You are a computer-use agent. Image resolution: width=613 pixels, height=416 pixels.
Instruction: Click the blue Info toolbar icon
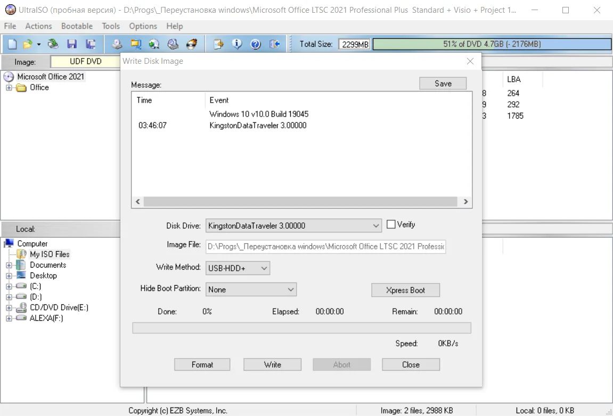(x=237, y=44)
